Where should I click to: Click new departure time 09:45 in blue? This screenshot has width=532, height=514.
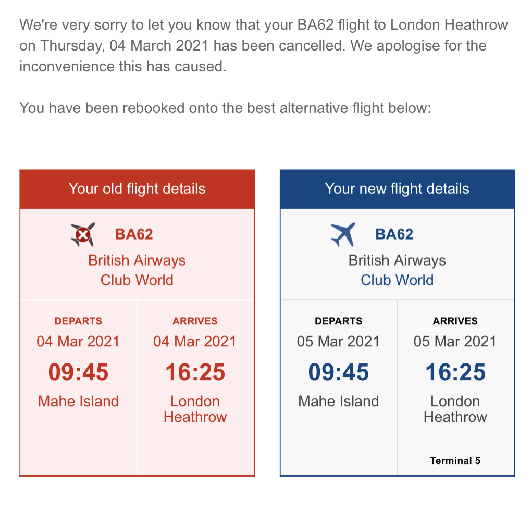tap(339, 372)
